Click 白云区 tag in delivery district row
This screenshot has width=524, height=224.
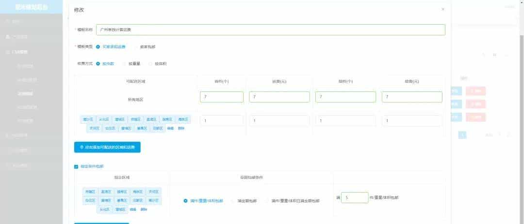110,128
